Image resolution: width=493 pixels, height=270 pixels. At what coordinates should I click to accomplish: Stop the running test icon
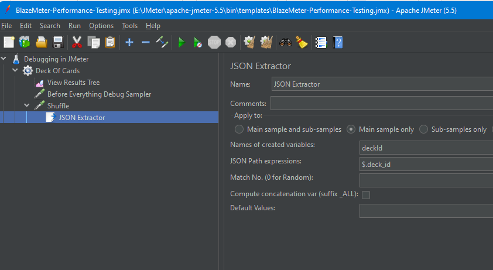point(214,42)
